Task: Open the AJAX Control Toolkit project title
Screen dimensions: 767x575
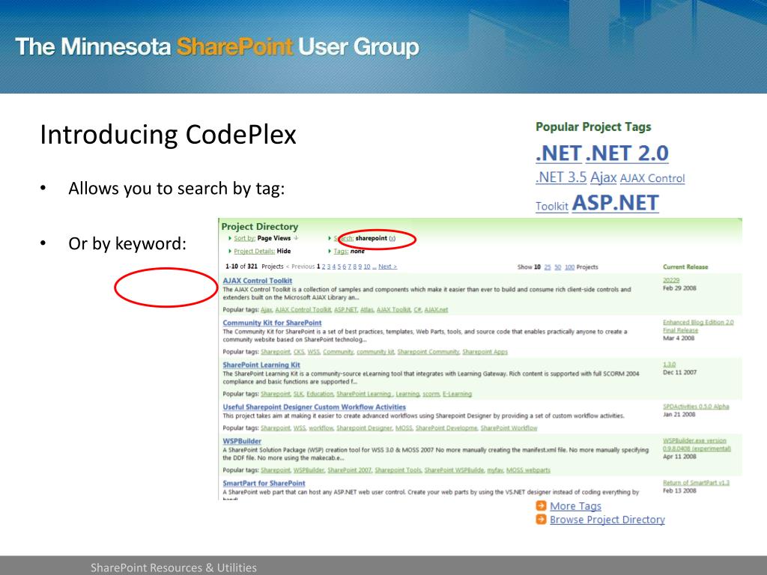Action: tap(258, 281)
